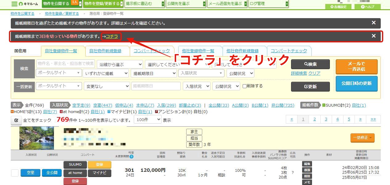Close the 3日を切っている物件 warning banner
This screenshot has height=185, width=390.
374,36
